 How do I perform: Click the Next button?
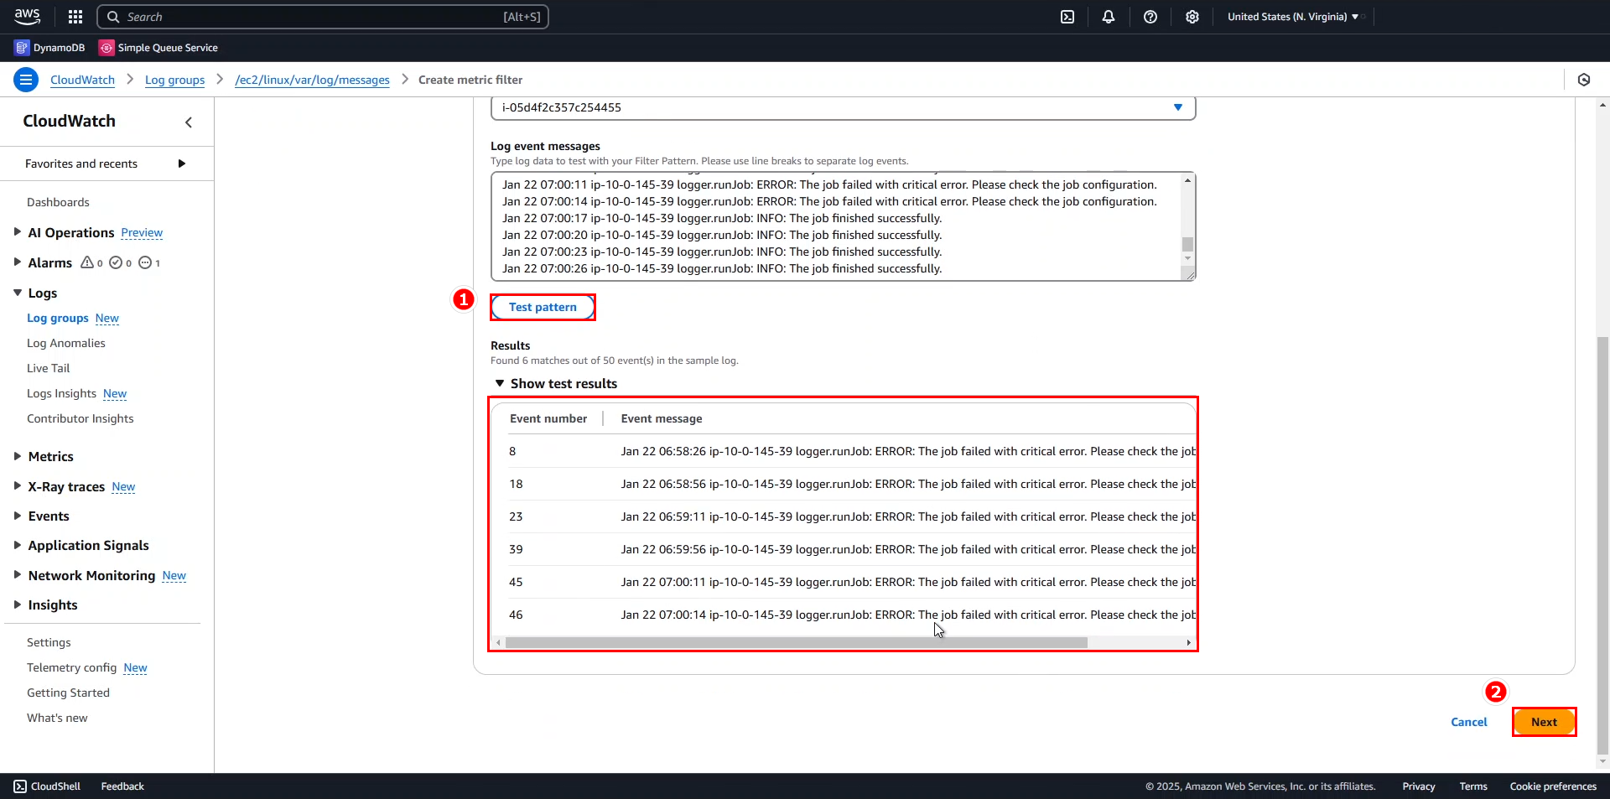coord(1543,722)
